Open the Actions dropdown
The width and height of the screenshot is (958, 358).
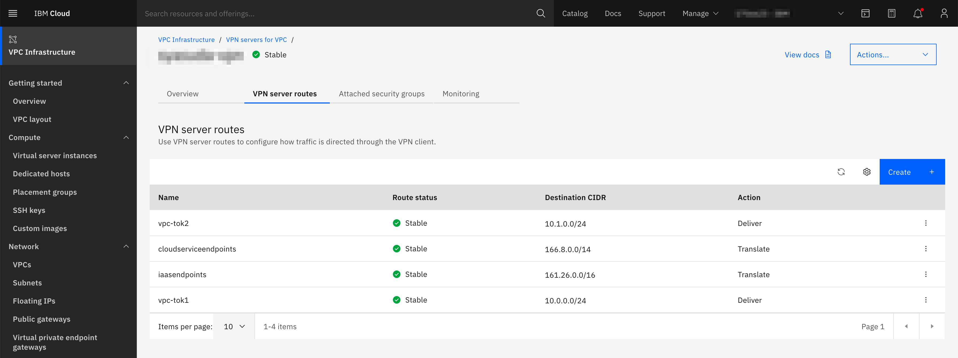pos(893,54)
